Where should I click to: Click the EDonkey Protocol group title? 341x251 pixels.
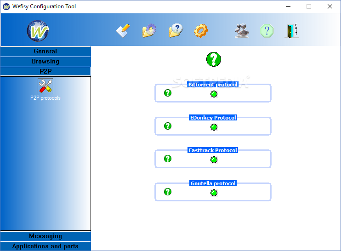click(x=213, y=118)
